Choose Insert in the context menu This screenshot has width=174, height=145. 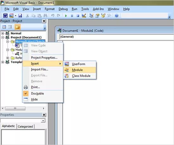point(43,64)
